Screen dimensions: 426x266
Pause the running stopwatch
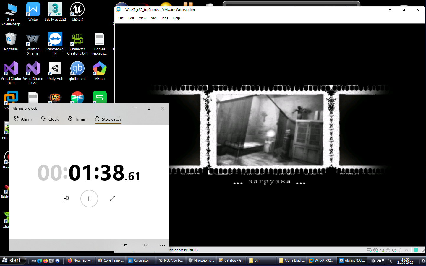click(x=89, y=199)
